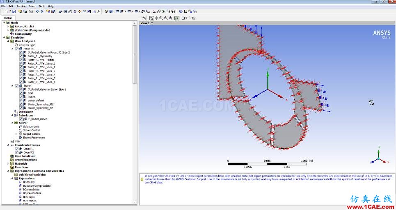
Task: Open the File menu
Action: 4,6
